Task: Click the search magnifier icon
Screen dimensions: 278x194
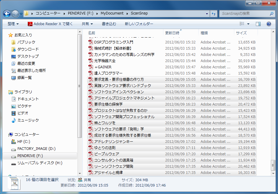Action: (x=272, y=14)
